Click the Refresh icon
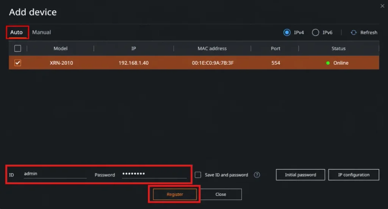 (x=354, y=33)
